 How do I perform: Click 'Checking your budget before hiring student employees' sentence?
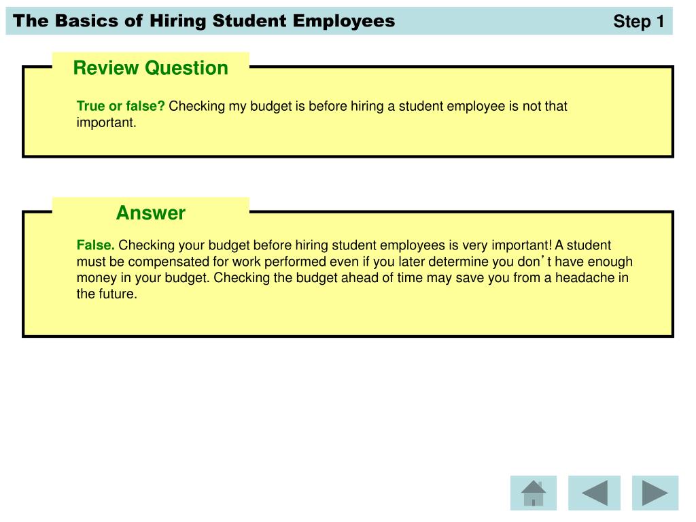281,245
